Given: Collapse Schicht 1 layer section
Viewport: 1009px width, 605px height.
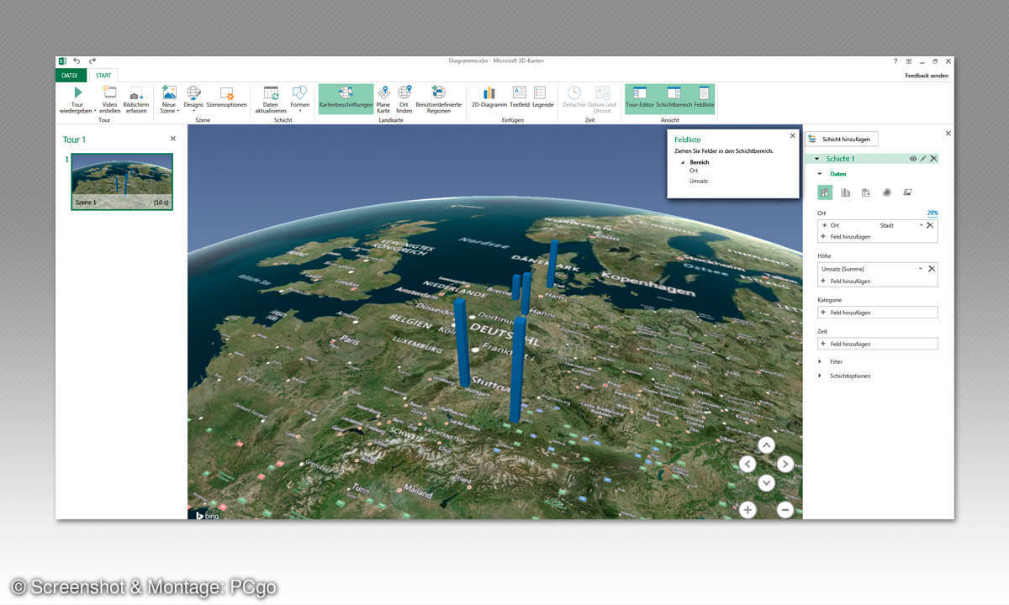Looking at the screenshot, I should [816, 159].
